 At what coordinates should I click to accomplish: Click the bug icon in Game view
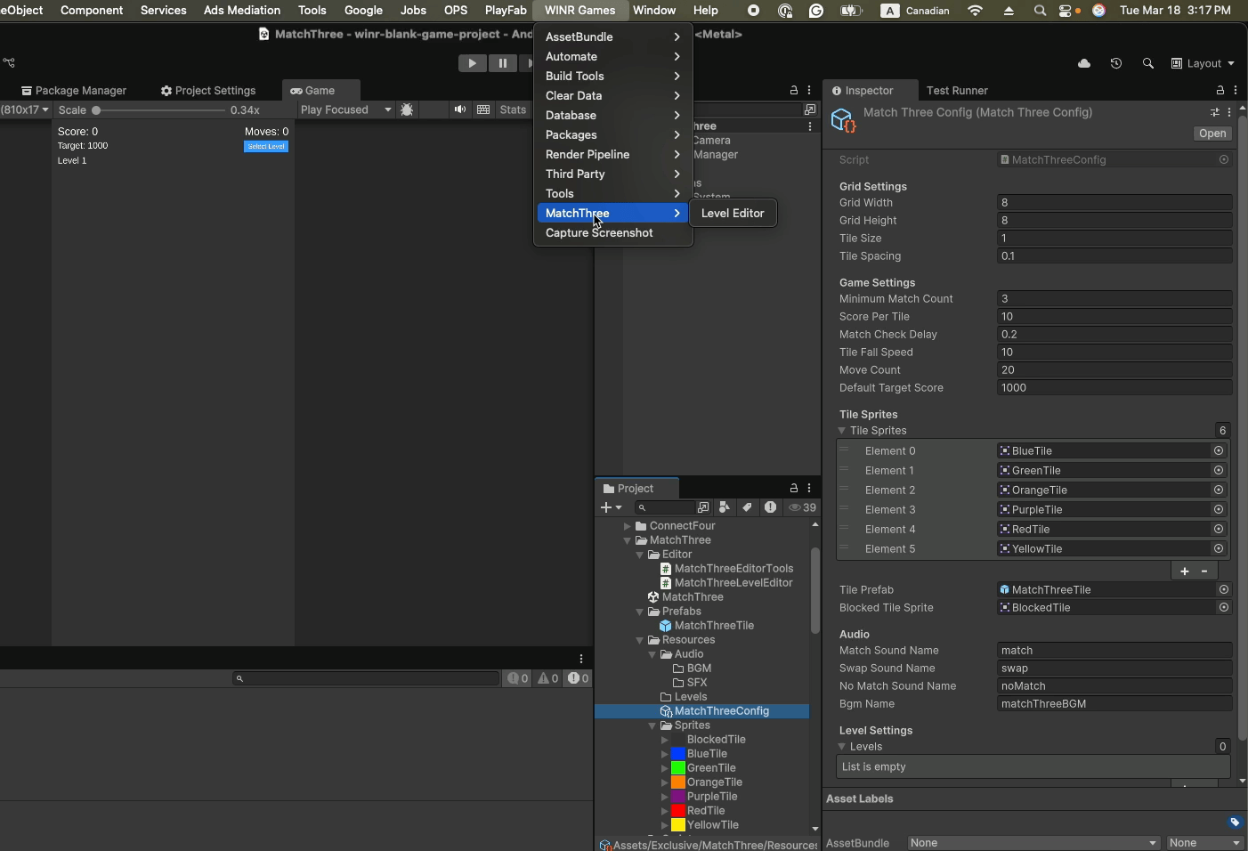(407, 109)
